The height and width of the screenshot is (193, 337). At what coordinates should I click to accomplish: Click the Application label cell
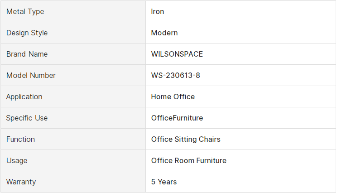coord(73,96)
